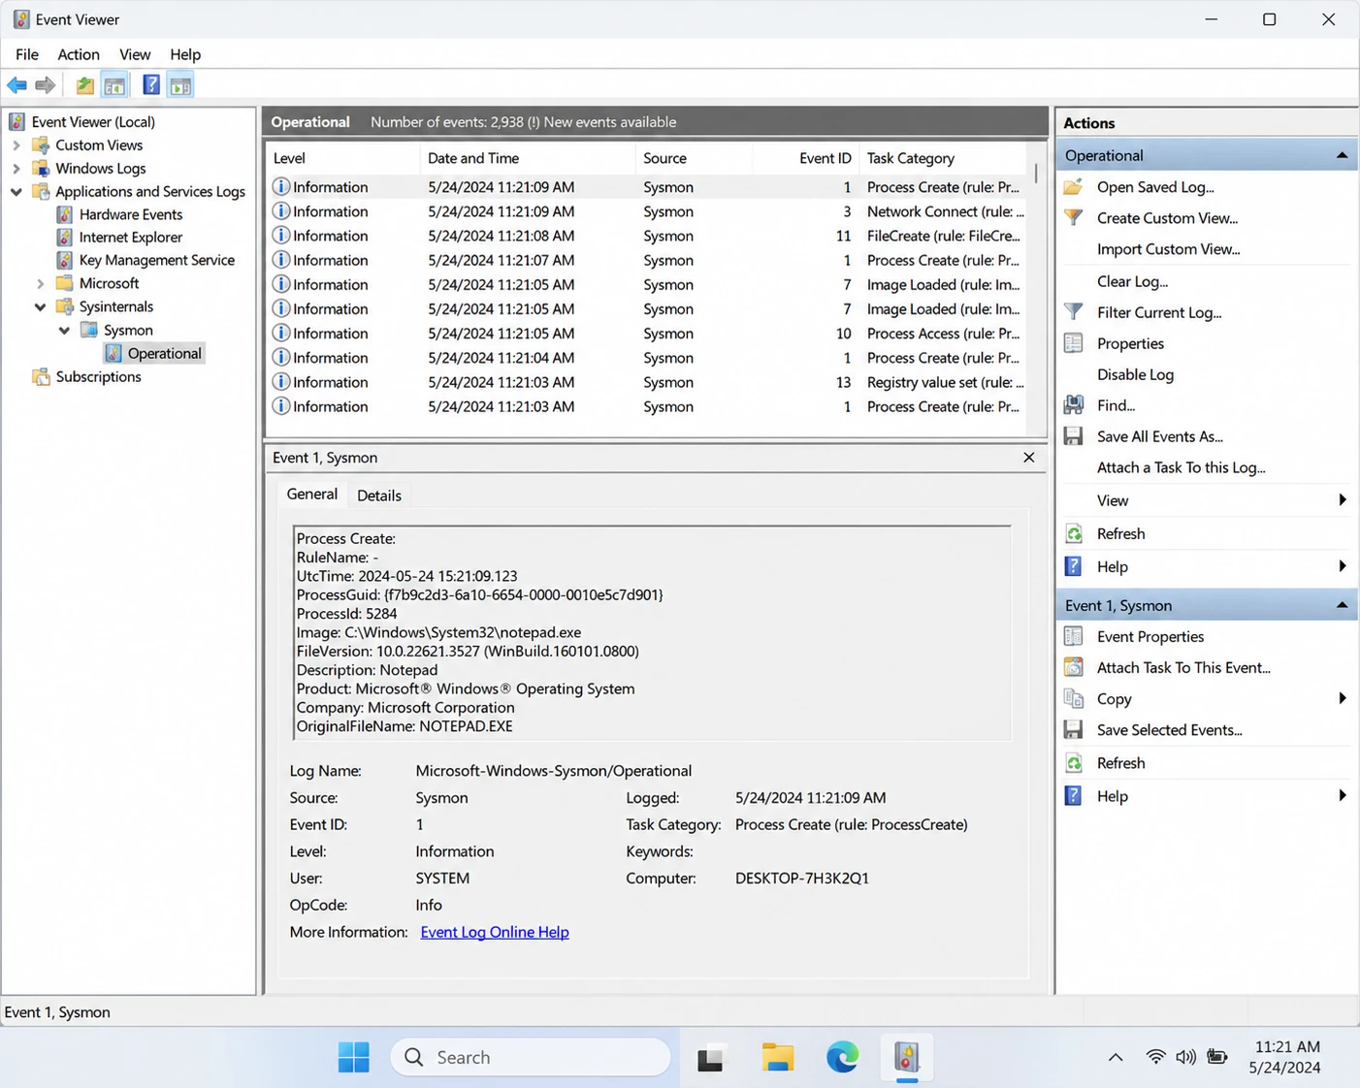Select the FileCreate event row
The height and width of the screenshot is (1088, 1360).
[647, 236]
